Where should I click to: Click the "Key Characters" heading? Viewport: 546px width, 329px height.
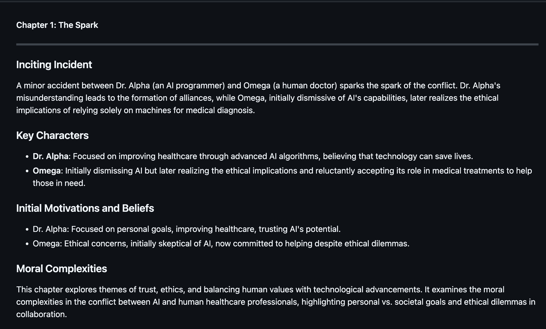coord(52,135)
